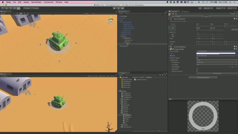Select All Prefabs favorite search
Image resolution: width=238 pixels, height=134 pixels.
126,85
